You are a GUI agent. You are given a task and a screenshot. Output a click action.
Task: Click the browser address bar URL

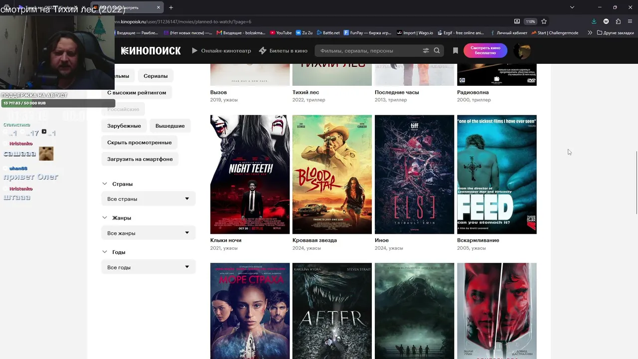coord(183,22)
